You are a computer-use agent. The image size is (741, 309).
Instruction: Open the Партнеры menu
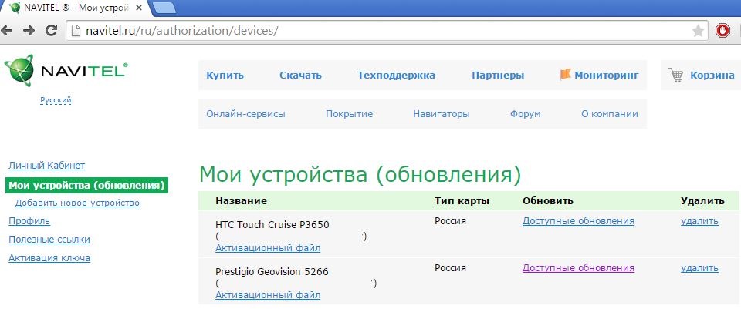click(x=498, y=75)
